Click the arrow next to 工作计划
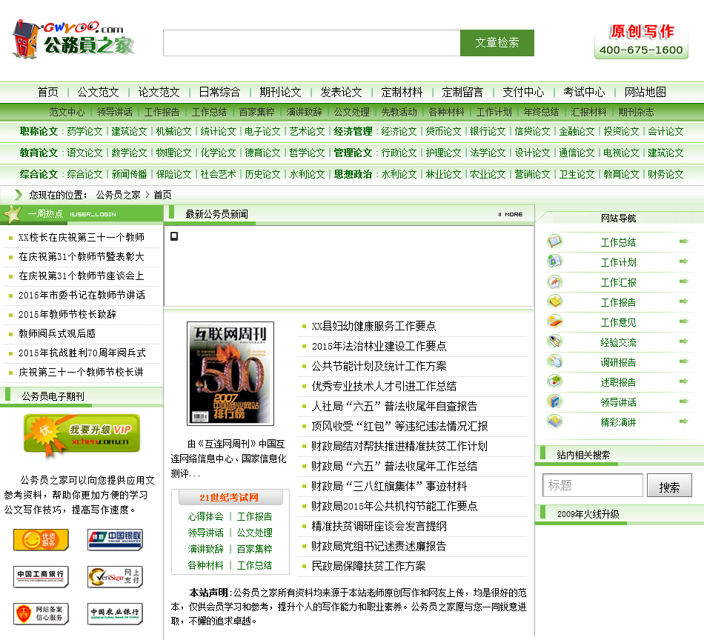The image size is (704, 640). 683,261
